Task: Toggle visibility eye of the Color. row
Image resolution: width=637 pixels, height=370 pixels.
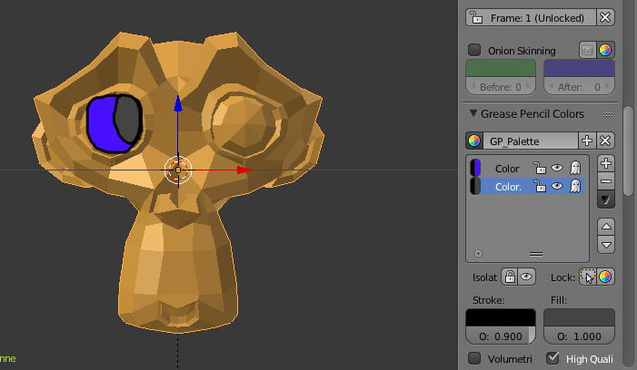Action: (x=557, y=187)
